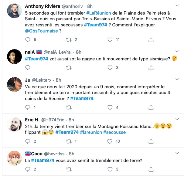View Anthony Rivière's profile picture
The image size is (184, 176).
click(14, 11)
